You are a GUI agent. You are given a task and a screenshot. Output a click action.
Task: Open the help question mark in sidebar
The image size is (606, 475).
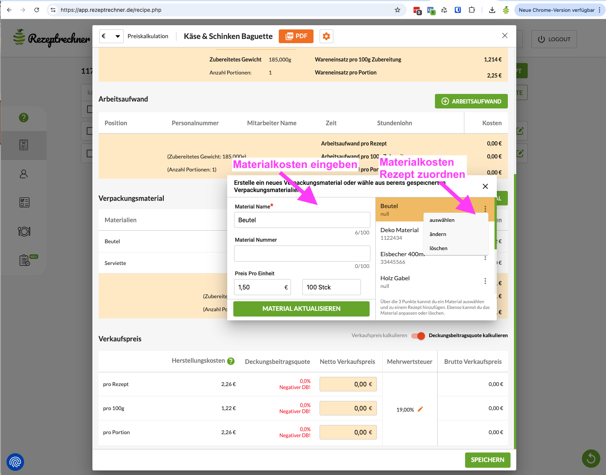click(x=24, y=118)
